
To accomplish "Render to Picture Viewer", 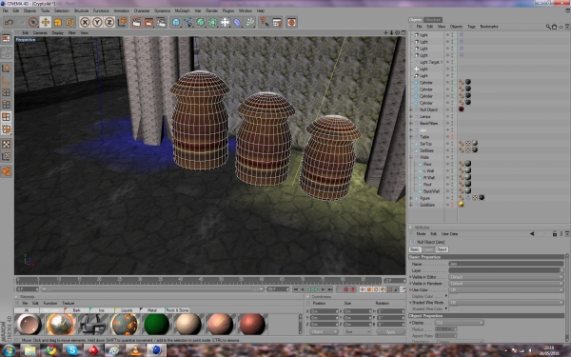I will [149, 22].
